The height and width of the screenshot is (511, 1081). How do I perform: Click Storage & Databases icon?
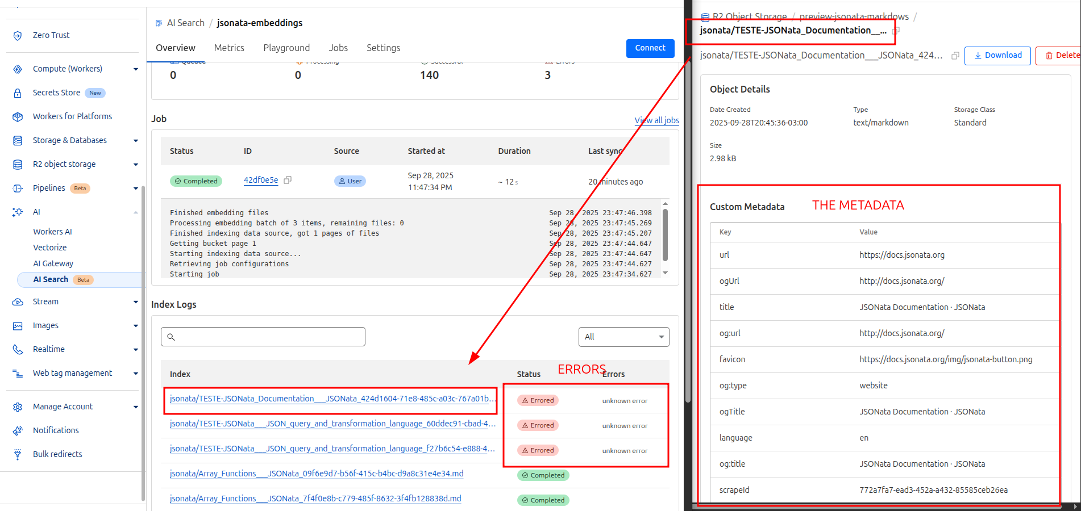[x=18, y=141]
